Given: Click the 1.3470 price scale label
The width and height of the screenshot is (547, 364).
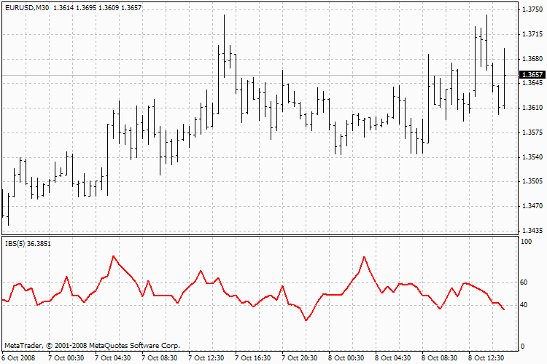Looking at the screenshot, I should 532,206.
